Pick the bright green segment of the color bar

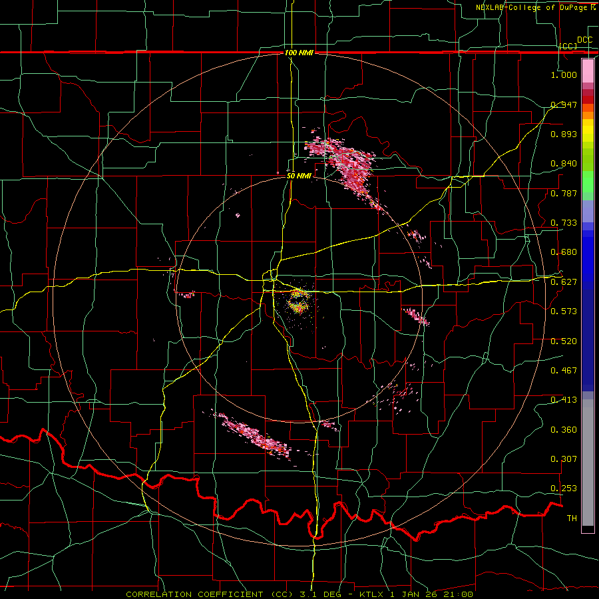[588, 182]
